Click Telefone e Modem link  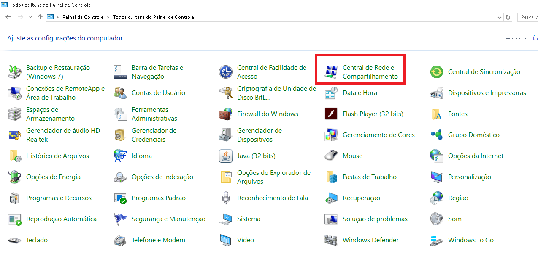158,240
